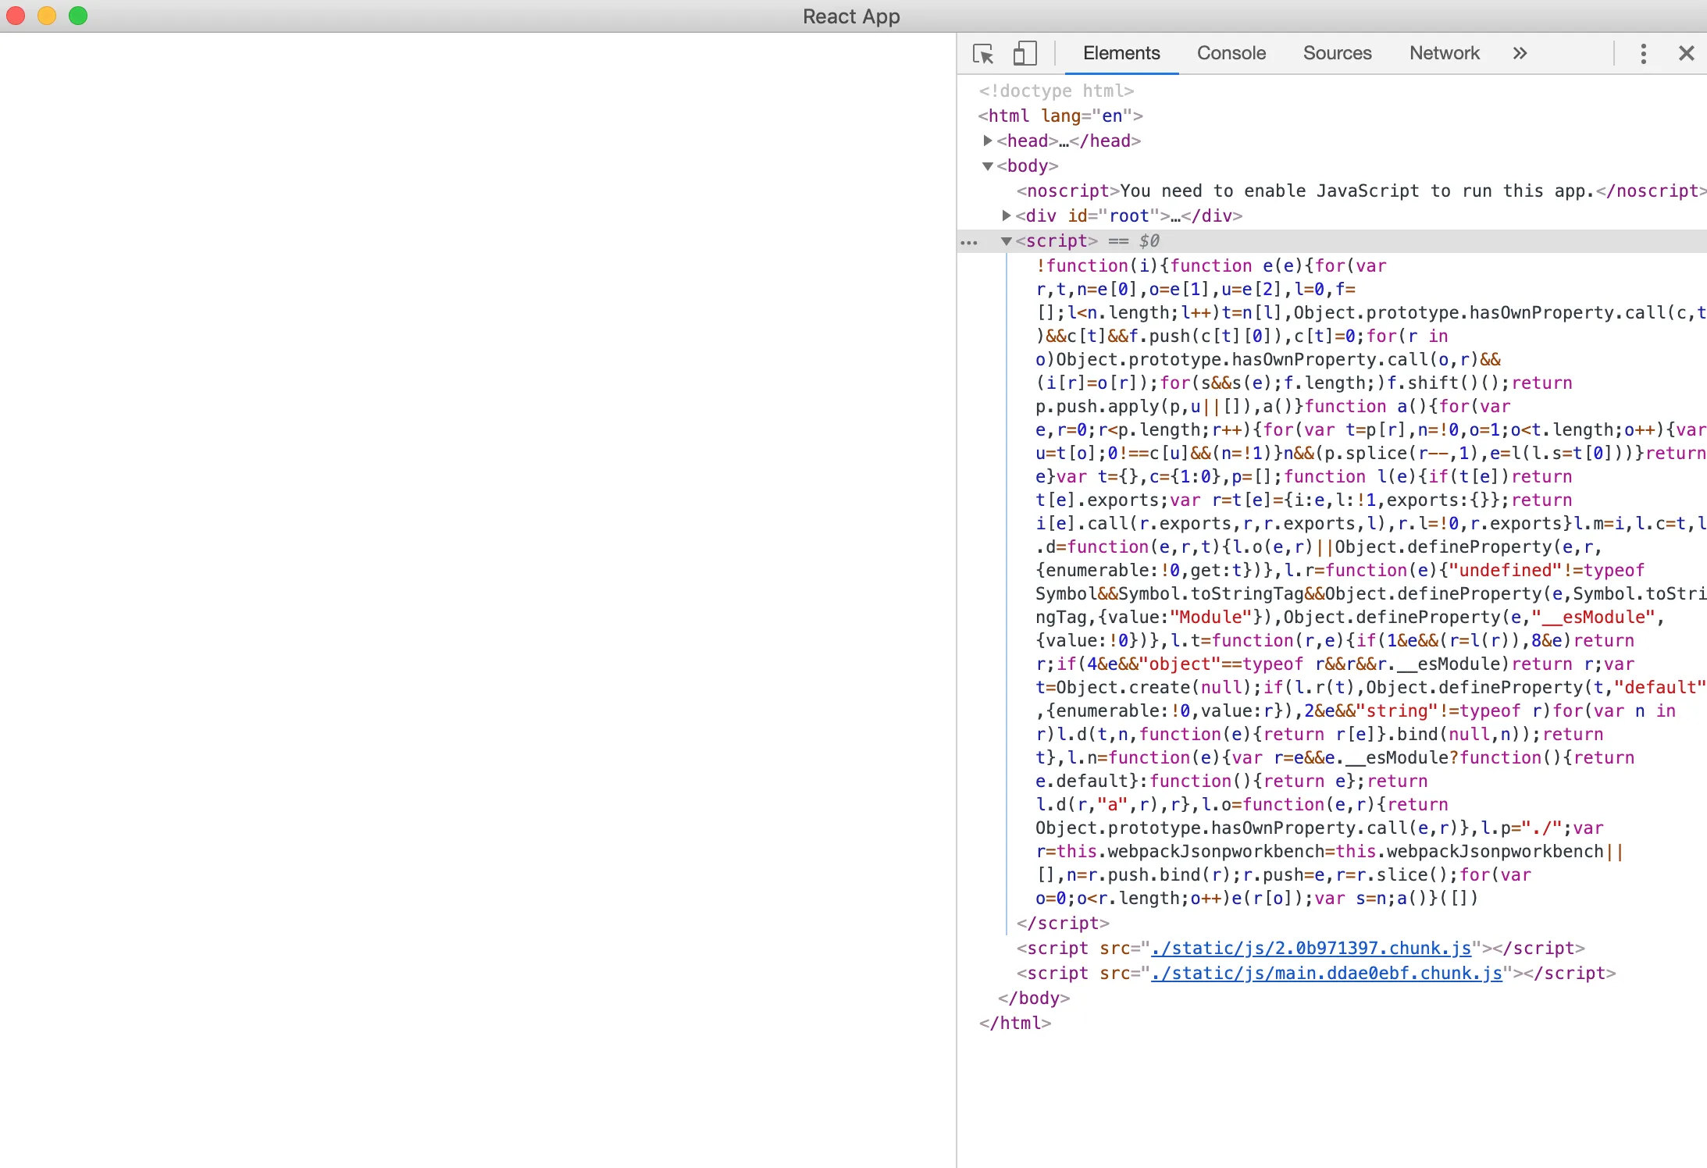
Task: Close the DevTools panel
Action: [1686, 54]
